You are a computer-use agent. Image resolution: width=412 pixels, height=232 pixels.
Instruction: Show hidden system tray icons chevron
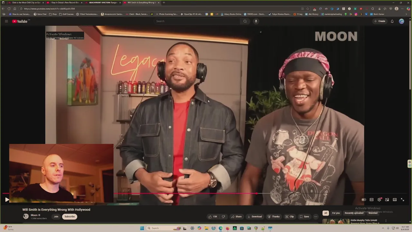(x=383, y=228)
